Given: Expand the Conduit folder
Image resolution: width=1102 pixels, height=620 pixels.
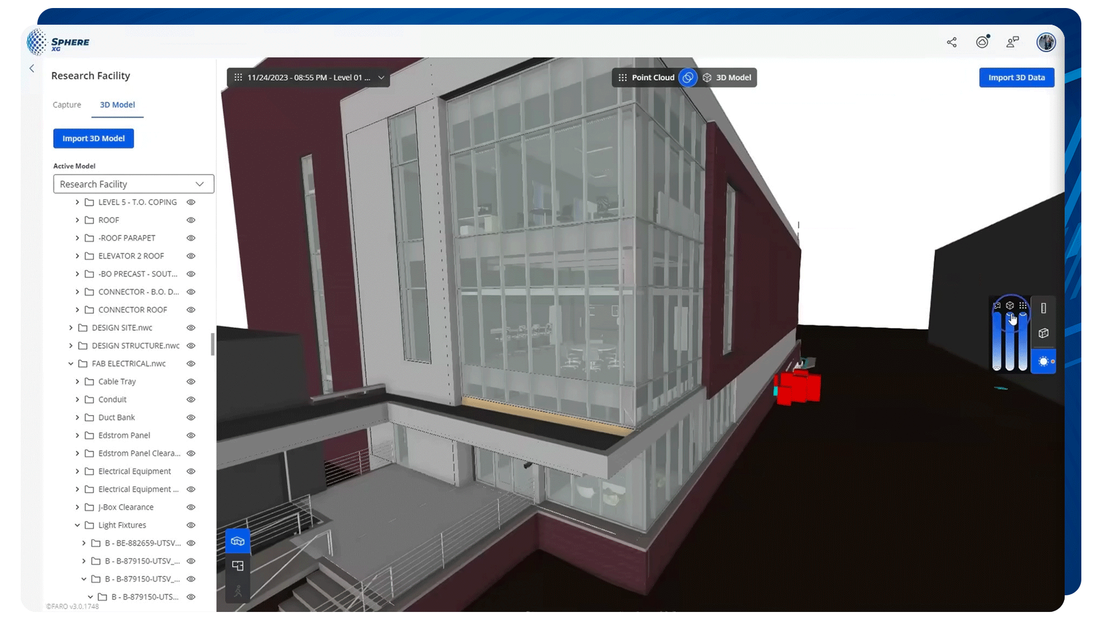Looking at the screenshot, I should tap(77, 400).
